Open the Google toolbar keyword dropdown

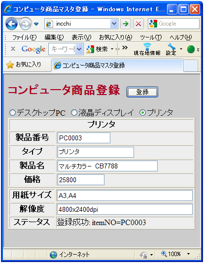[x=79, y=49]
